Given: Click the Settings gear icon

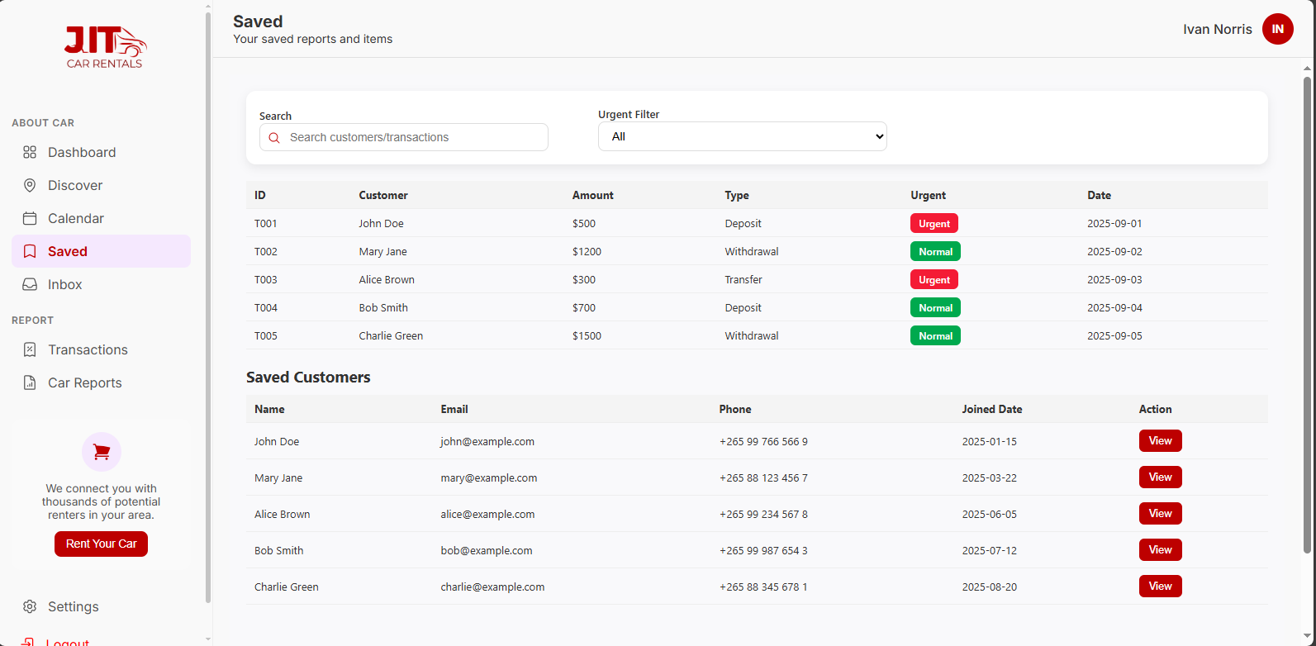Looking at the screenshot, I should [30, 606].
